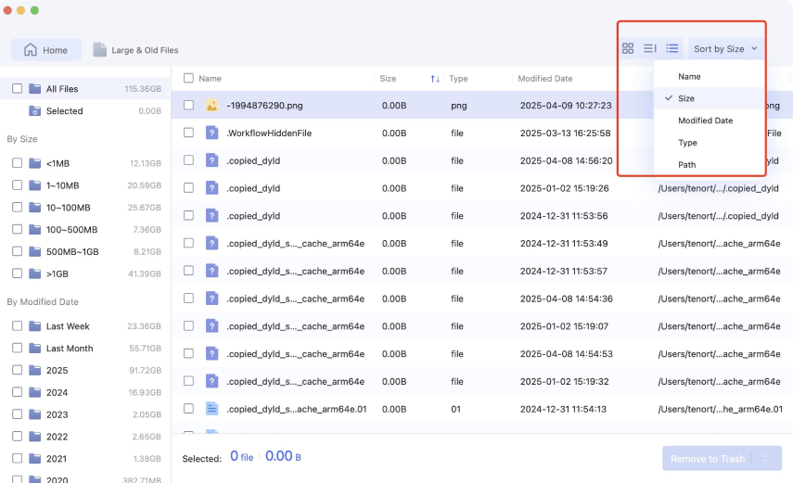Click the <1MB folder icon
The width and height of the screenshot is (793, 483).
[x=35, y=163]
